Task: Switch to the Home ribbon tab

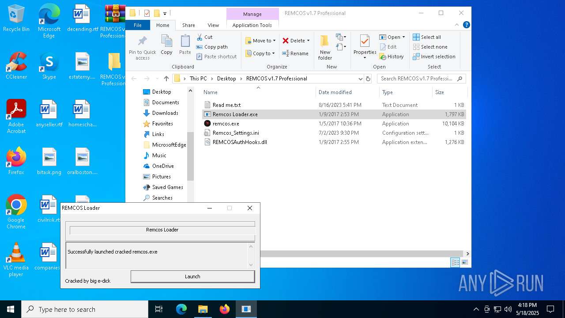Action: coord(162,25)
